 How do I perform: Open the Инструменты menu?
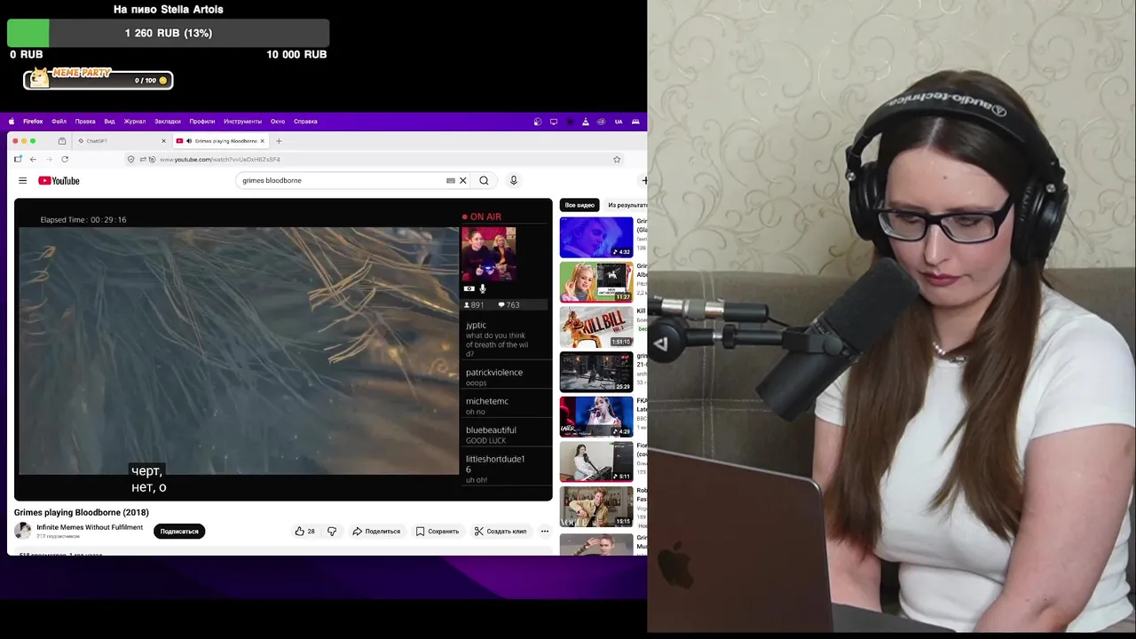pyautogui.click(x=242, y=122)
